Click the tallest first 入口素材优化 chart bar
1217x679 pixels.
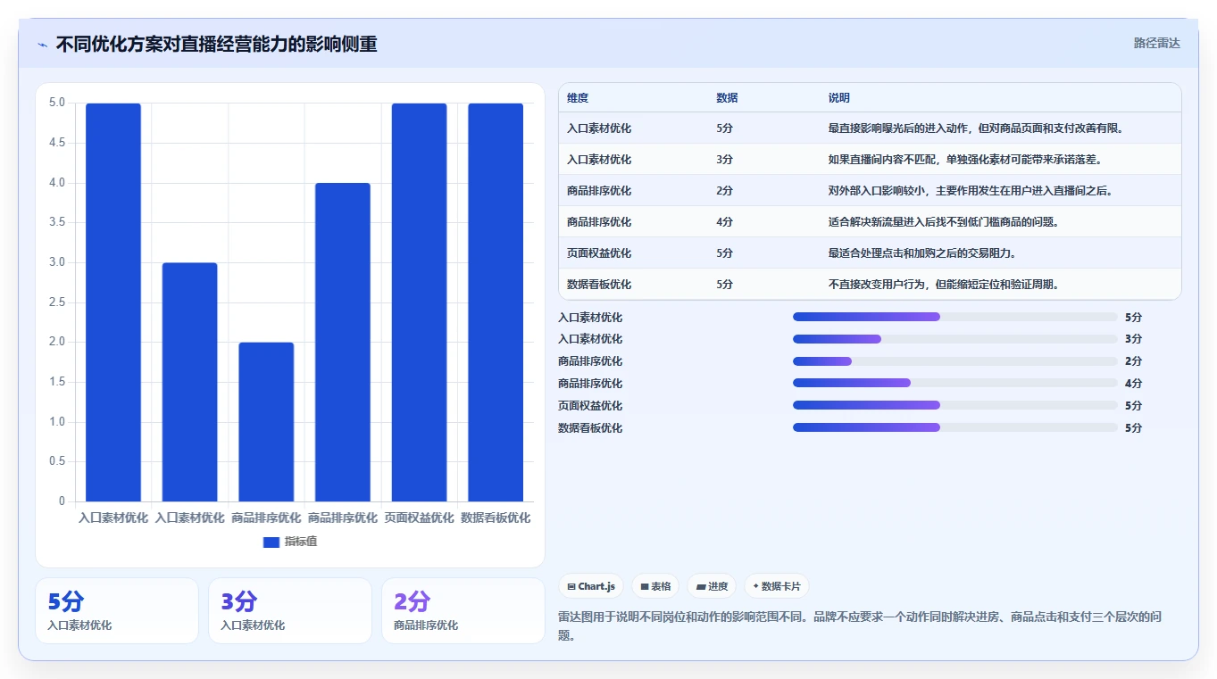click(x=113, y=302)
